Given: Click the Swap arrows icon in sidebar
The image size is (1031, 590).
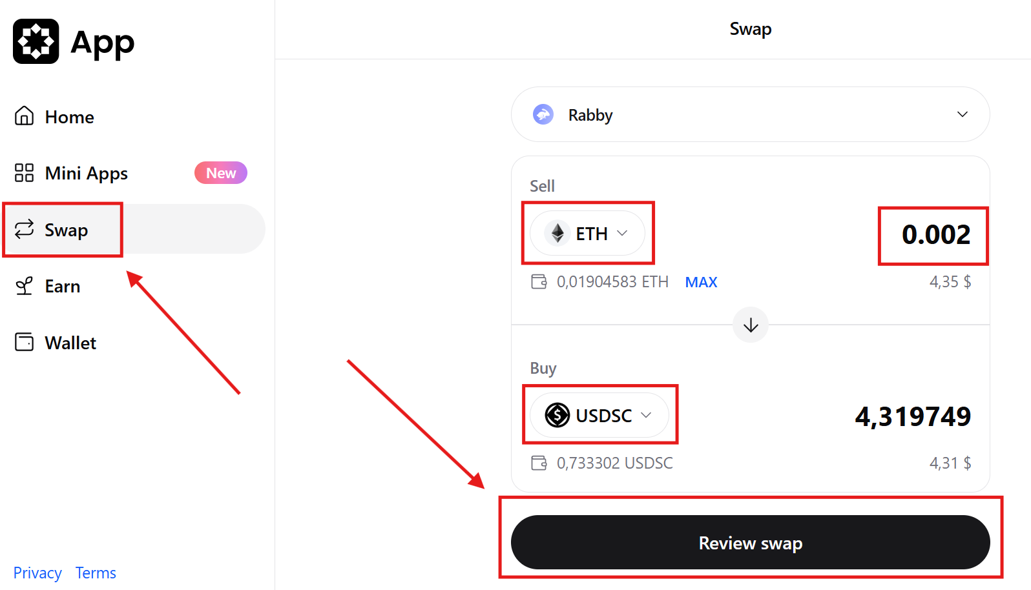Looking at the screenshot, I should (25, 229).
